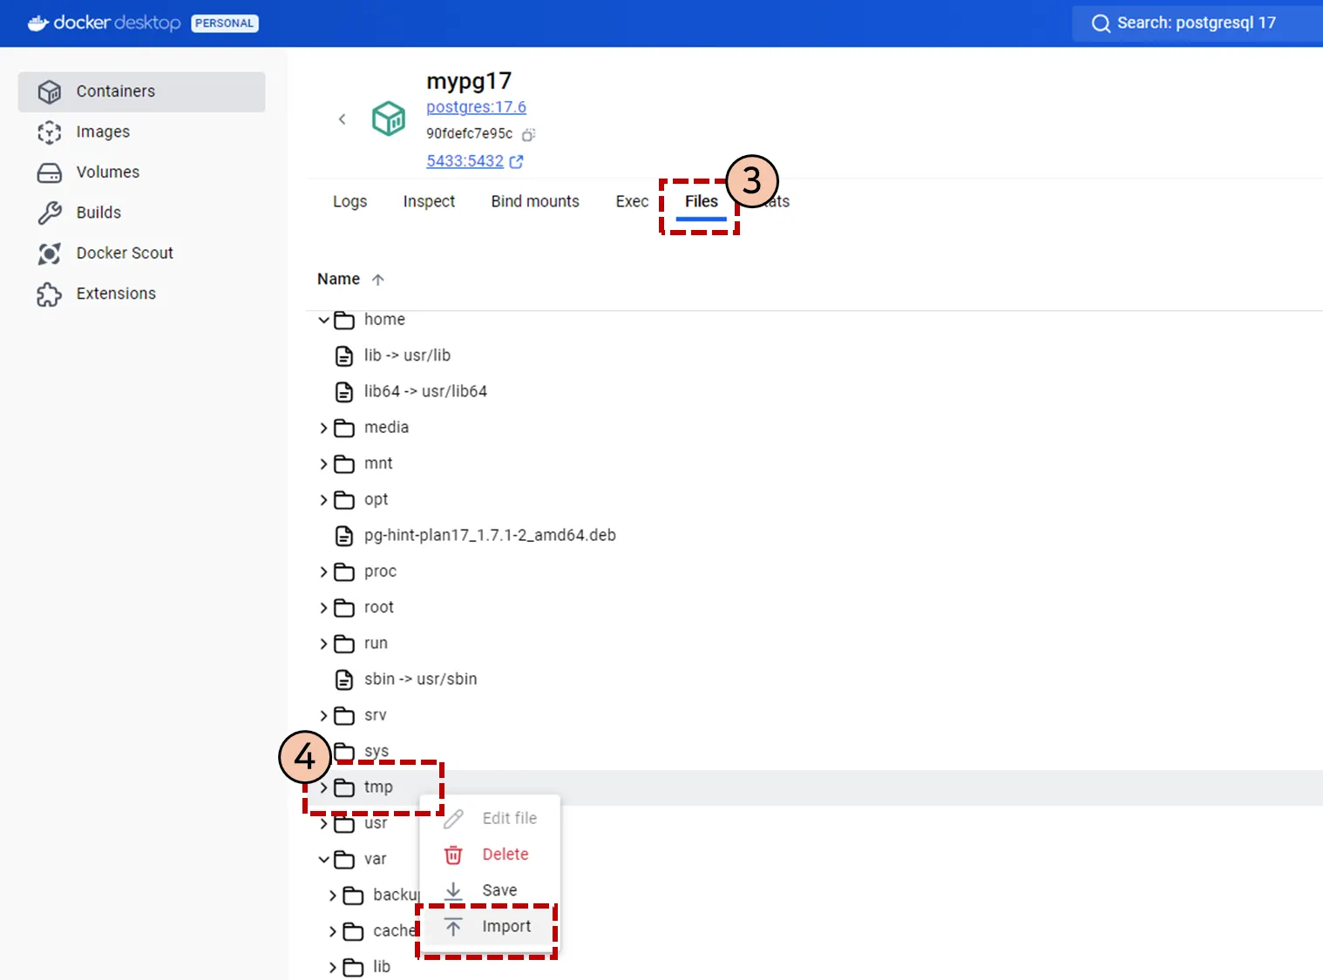Show the Bind mounts tab
The width and height of the screenshot is (1323, 980).
point(535,201)
